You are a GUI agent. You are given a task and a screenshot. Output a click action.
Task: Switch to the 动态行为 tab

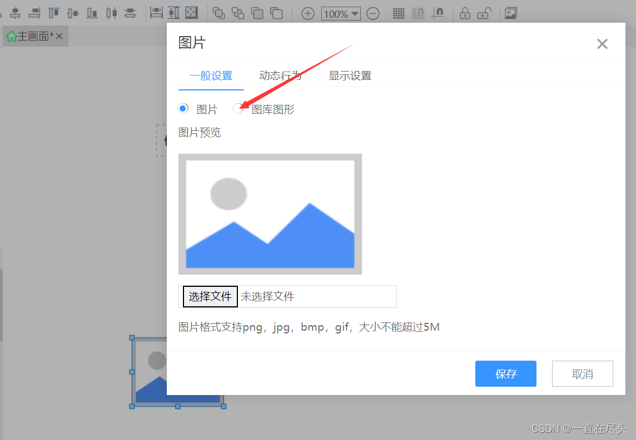tap(280, 75)
